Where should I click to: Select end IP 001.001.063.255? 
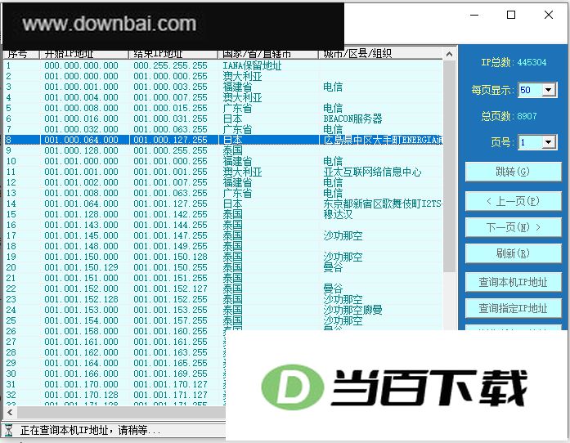click(170, 193)
